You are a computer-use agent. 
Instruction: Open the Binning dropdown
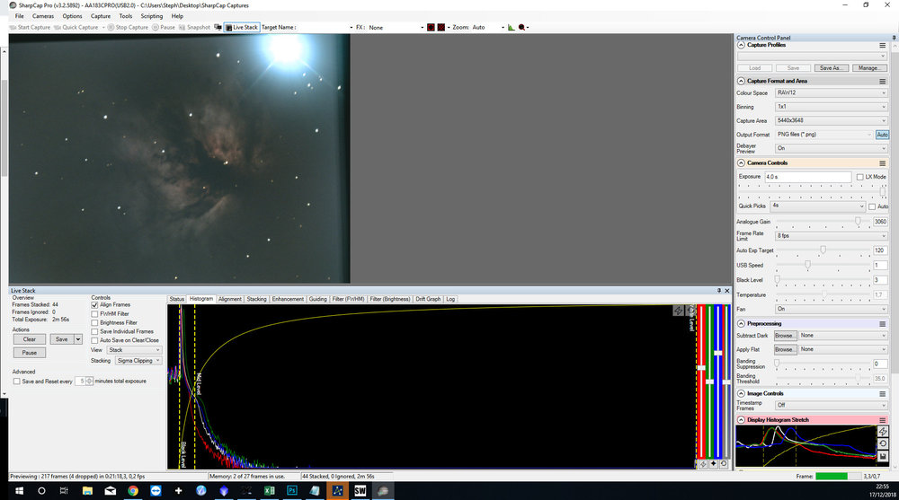(x=831, y=107)
